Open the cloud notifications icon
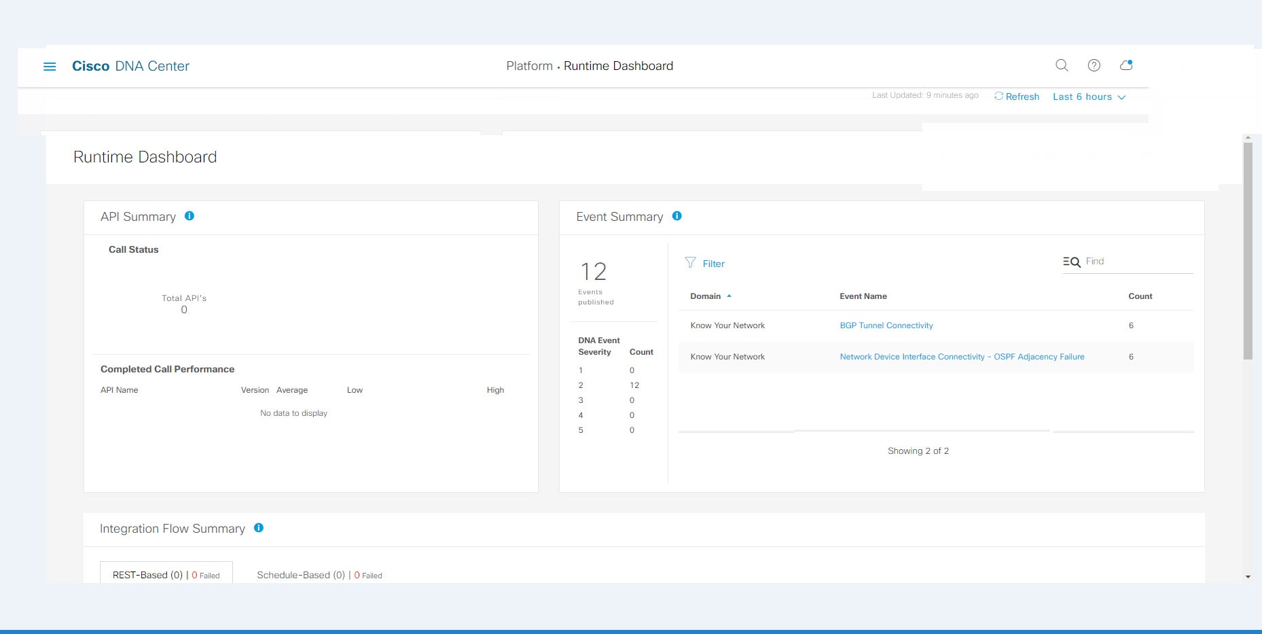 click(x=1126, y=65)
